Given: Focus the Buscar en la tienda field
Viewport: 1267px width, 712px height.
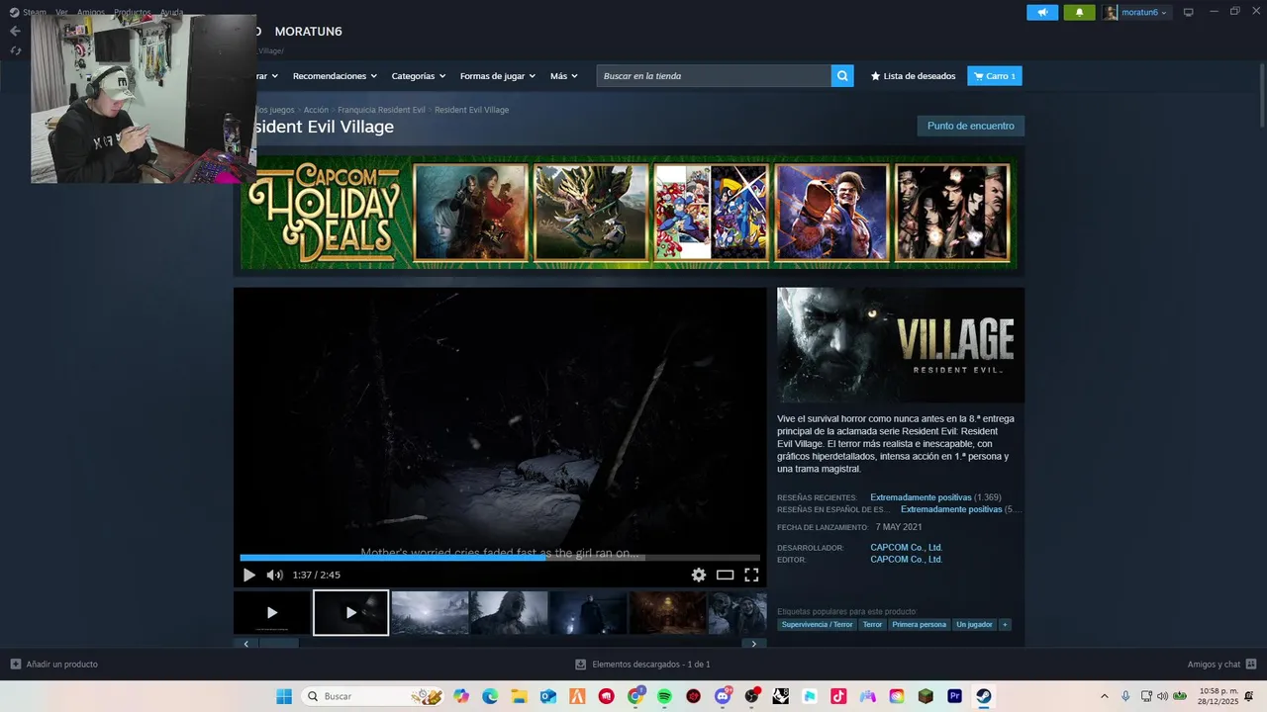Looking at the screenshot, I should click(714, 76).
